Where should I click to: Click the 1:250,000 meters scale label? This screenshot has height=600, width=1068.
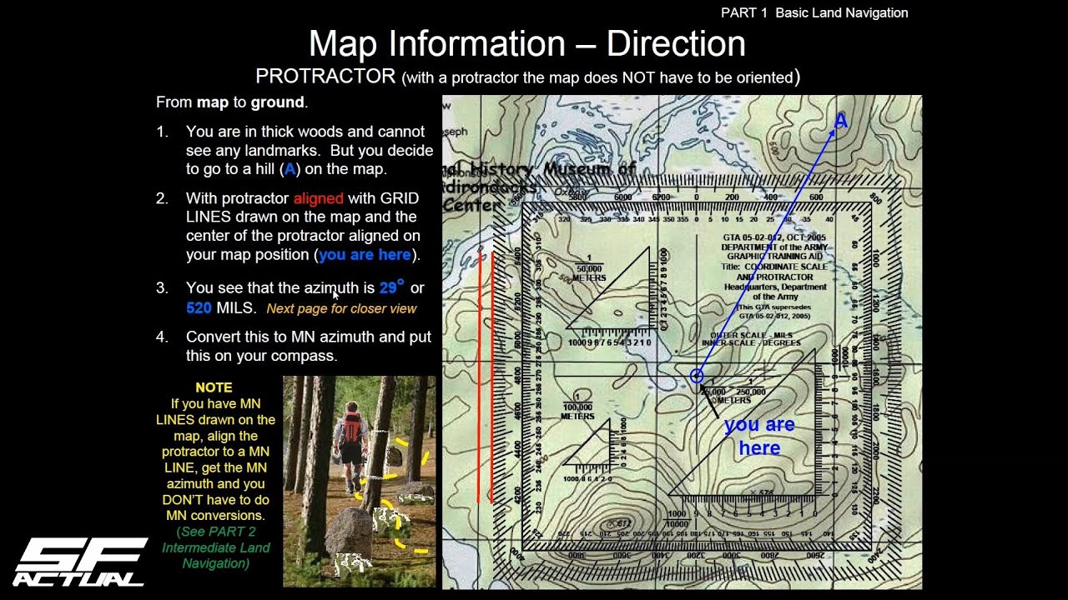[x=751, y=392]
